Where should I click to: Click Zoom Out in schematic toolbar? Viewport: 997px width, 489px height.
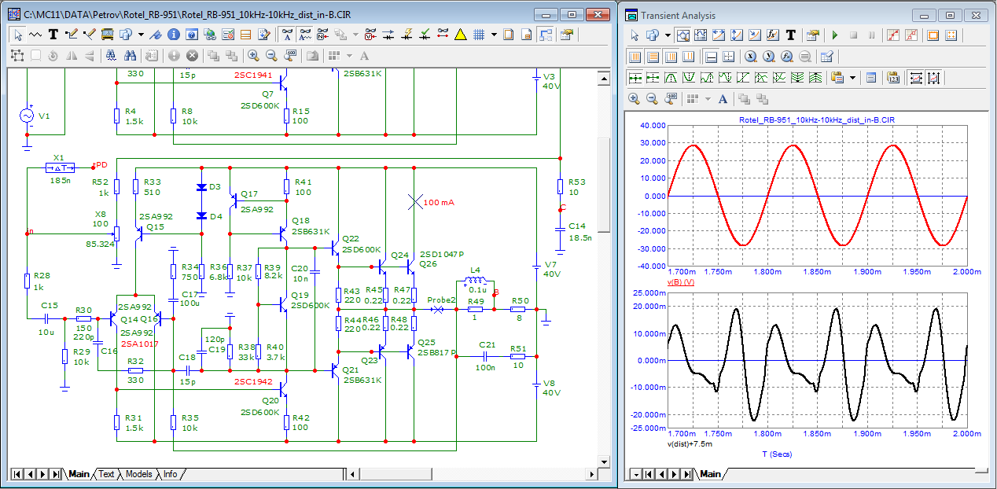coord(271,56)
